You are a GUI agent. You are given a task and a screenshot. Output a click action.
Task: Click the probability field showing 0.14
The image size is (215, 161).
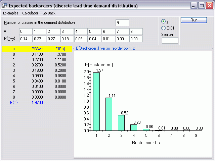click(x=25, y=39)
